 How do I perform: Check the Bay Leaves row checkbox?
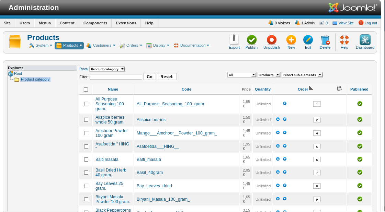tap(86, 186)
